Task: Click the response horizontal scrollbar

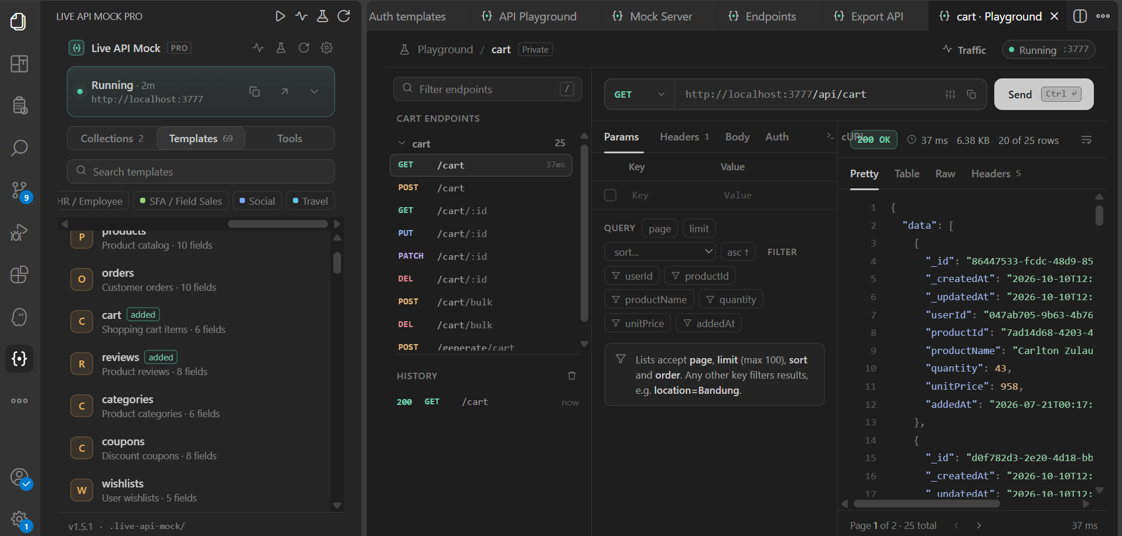Action: click(926, 504)
